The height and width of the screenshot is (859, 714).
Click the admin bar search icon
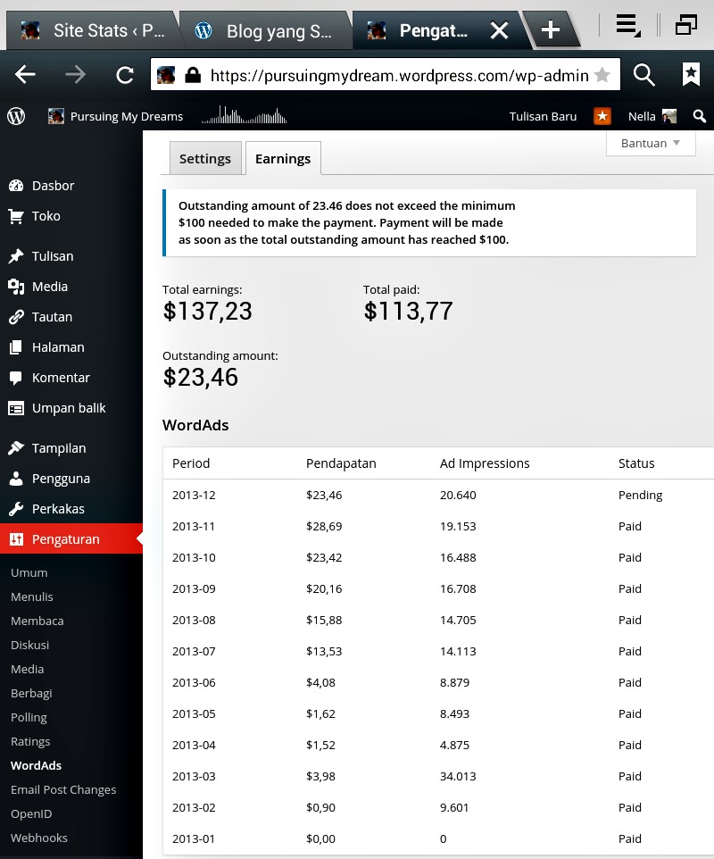(699, 116)
